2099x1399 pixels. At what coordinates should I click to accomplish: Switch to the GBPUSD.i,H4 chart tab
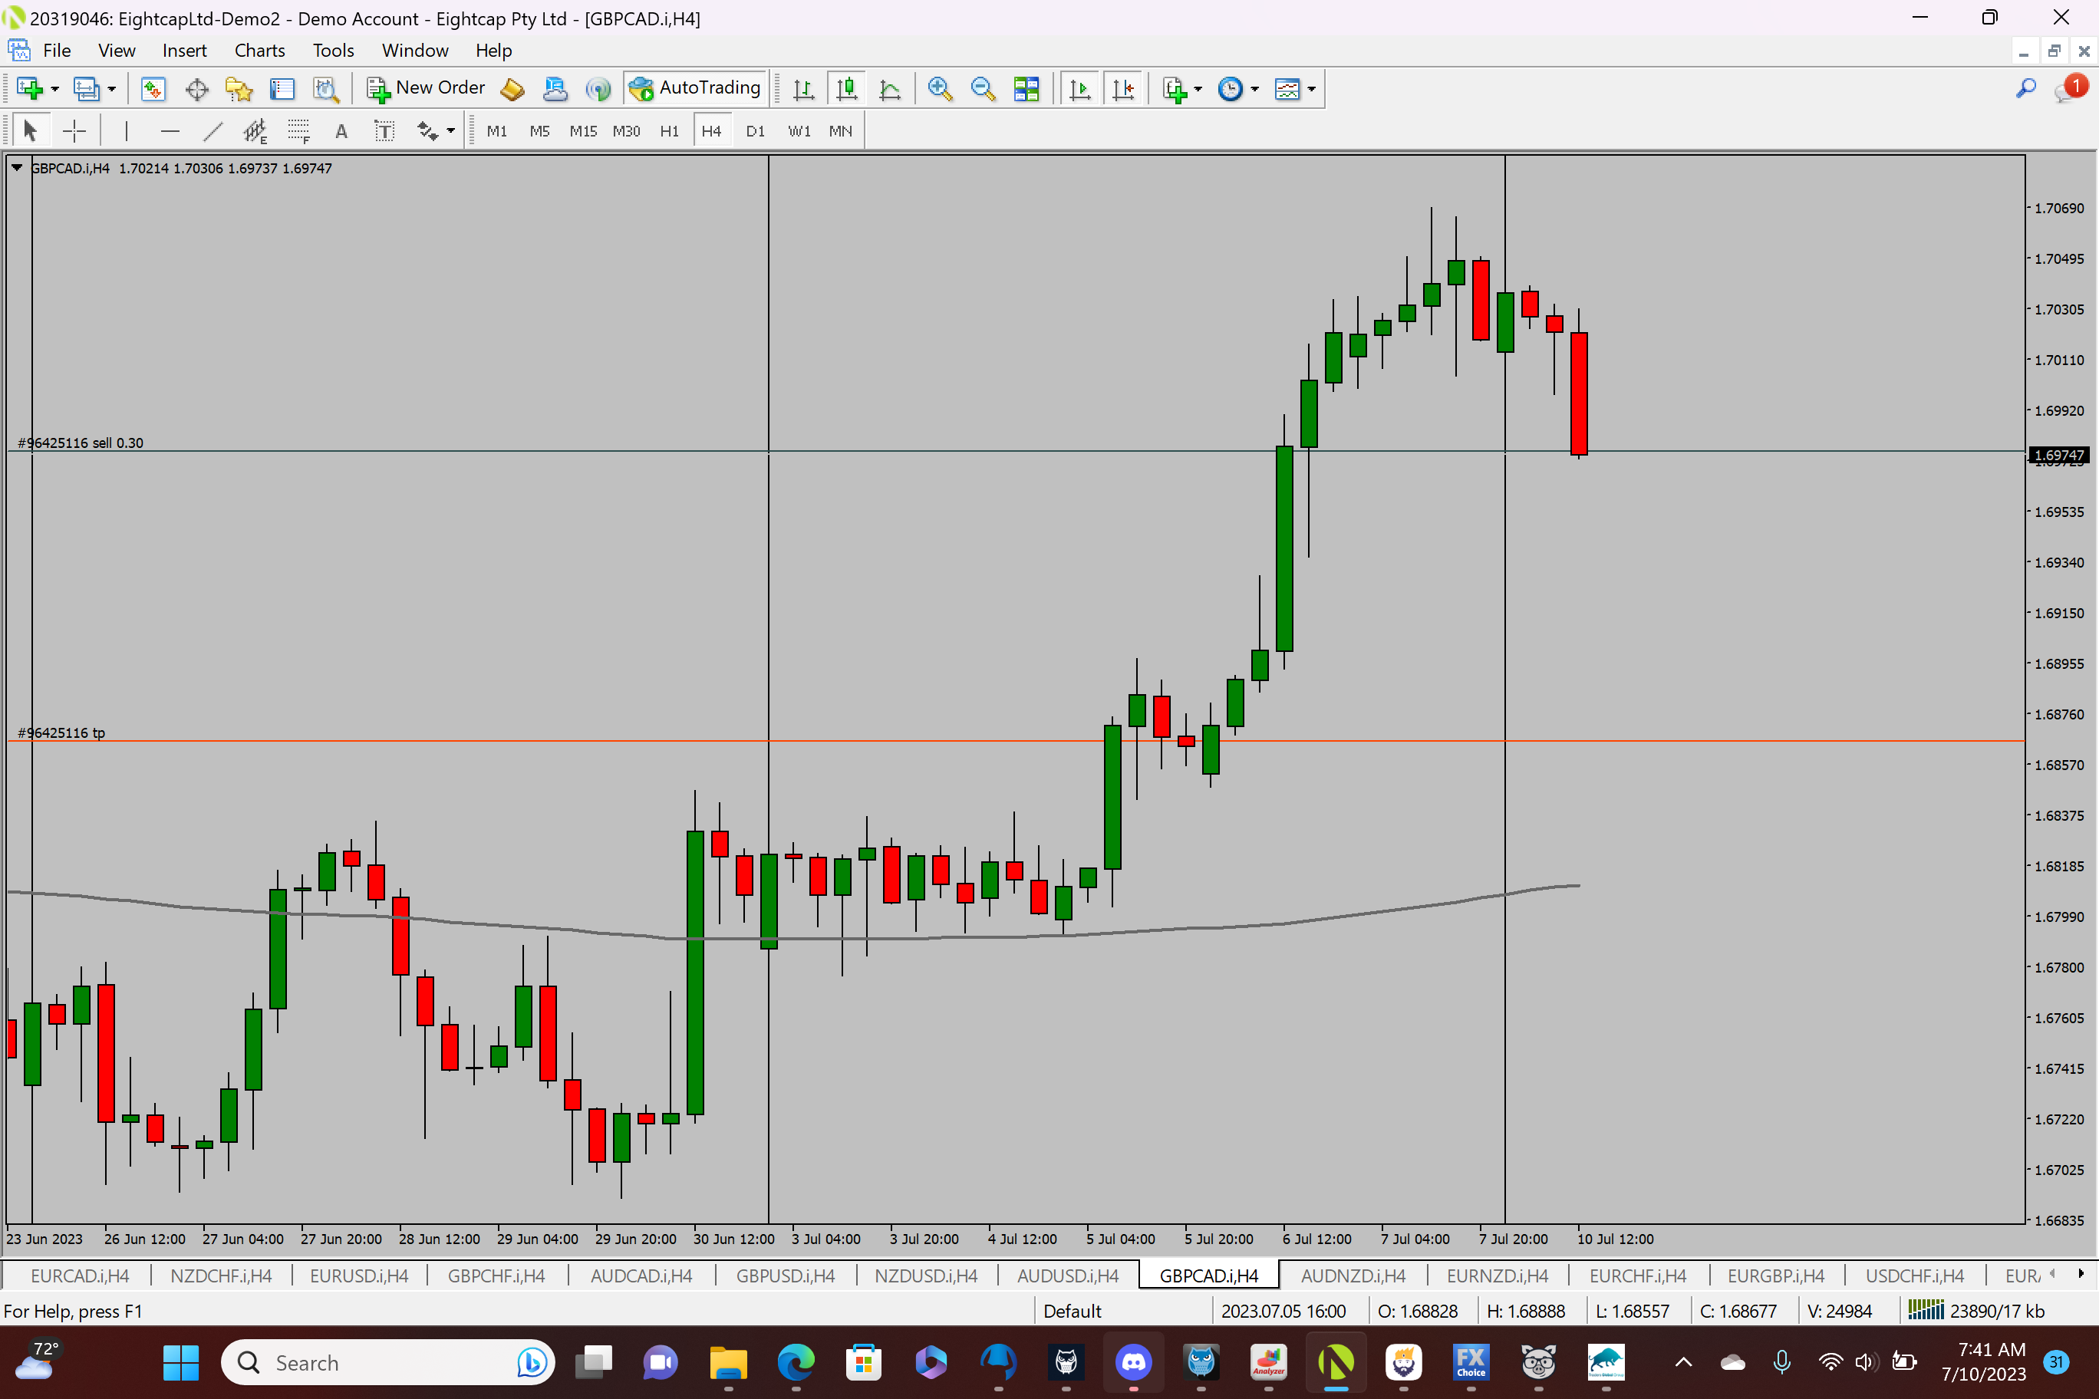click(x=785, y=1275)
